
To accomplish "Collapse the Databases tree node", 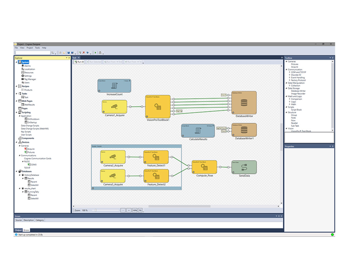I will pos(16,171).
